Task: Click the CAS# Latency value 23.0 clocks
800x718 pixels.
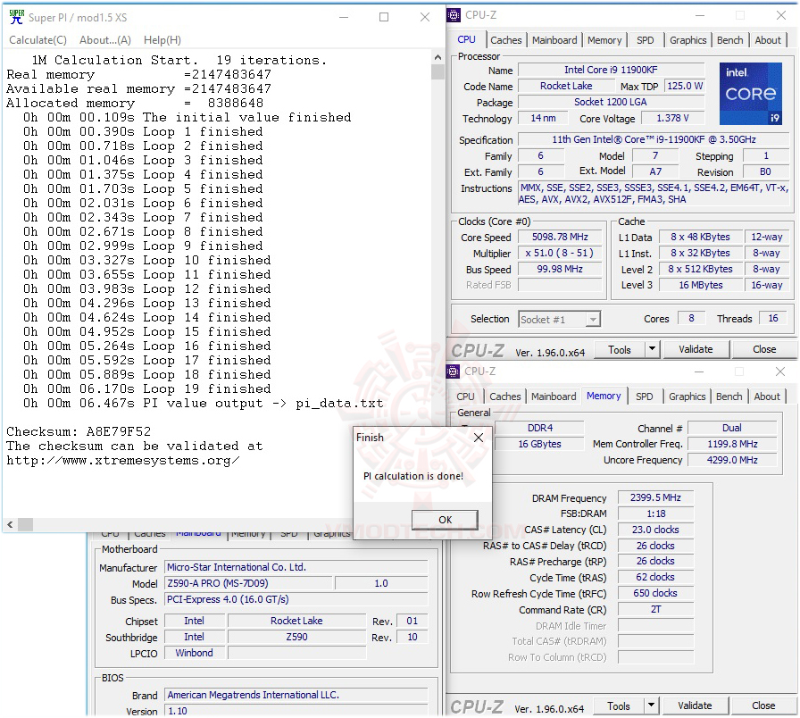Action: click(x=655, y=530)
